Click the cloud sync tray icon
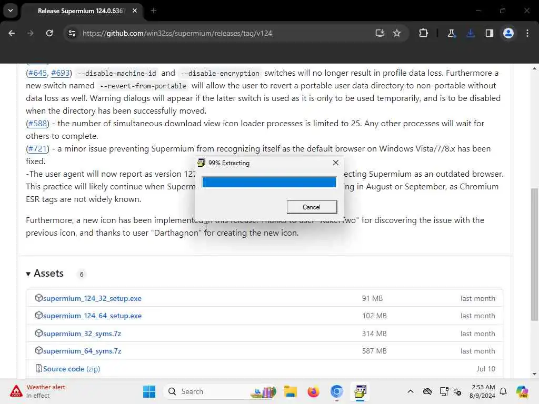This screenshot has height=404, width=539. click(x=427, y=391)
